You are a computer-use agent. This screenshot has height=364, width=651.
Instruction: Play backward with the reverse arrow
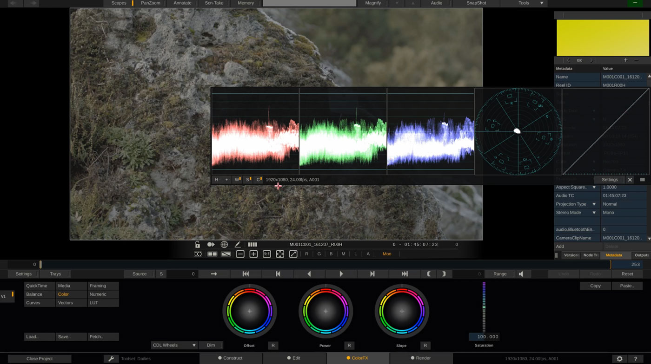309,274
